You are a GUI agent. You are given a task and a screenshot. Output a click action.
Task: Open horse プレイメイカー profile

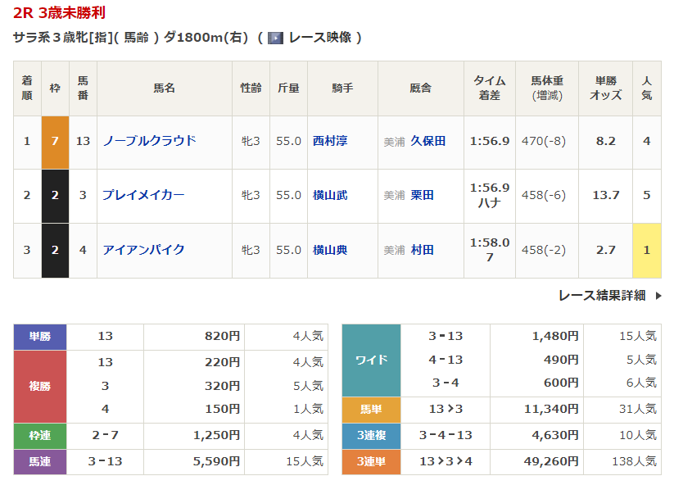click(143, 195)
